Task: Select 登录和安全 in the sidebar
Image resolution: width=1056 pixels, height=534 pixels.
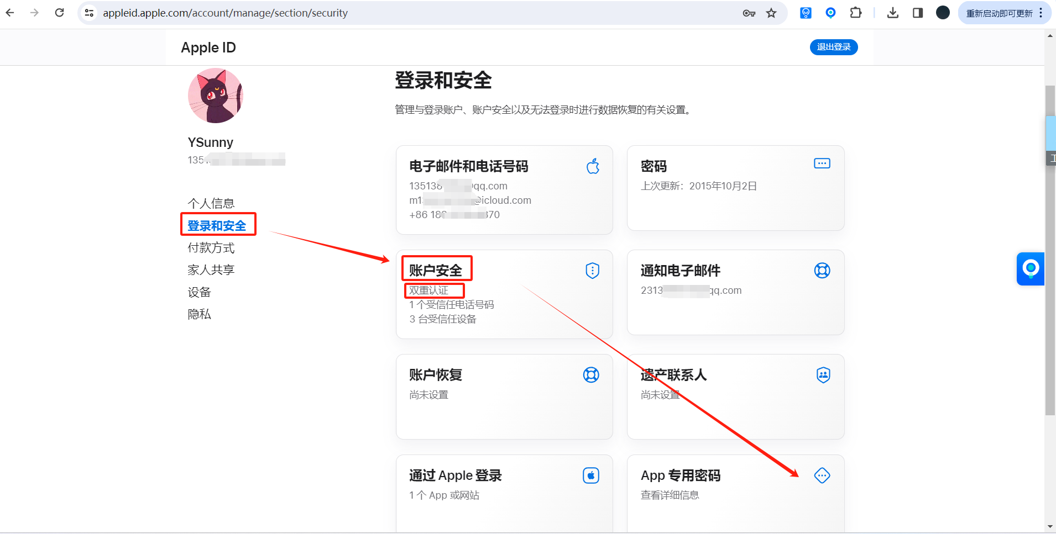Action: tap(217, 226)
